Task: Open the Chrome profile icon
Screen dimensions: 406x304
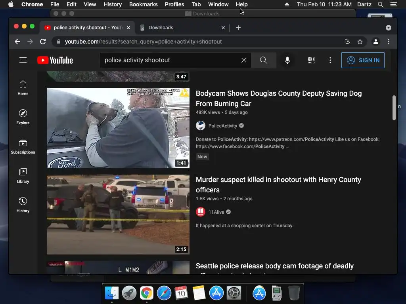Action: tap(376, 42)
